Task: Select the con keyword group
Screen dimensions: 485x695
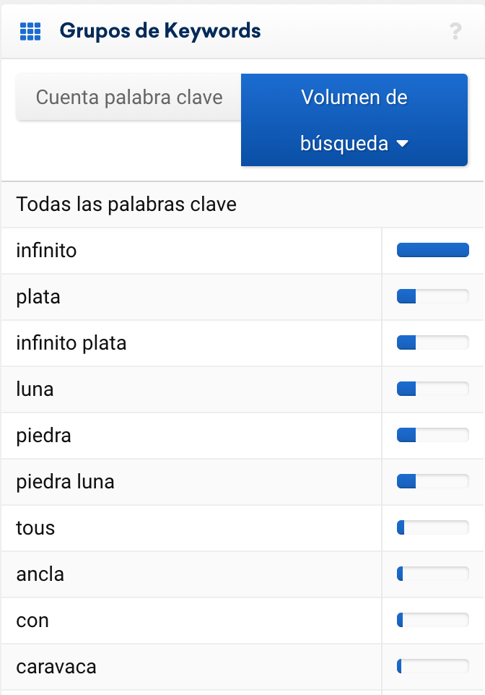Action: click(191, 621)
